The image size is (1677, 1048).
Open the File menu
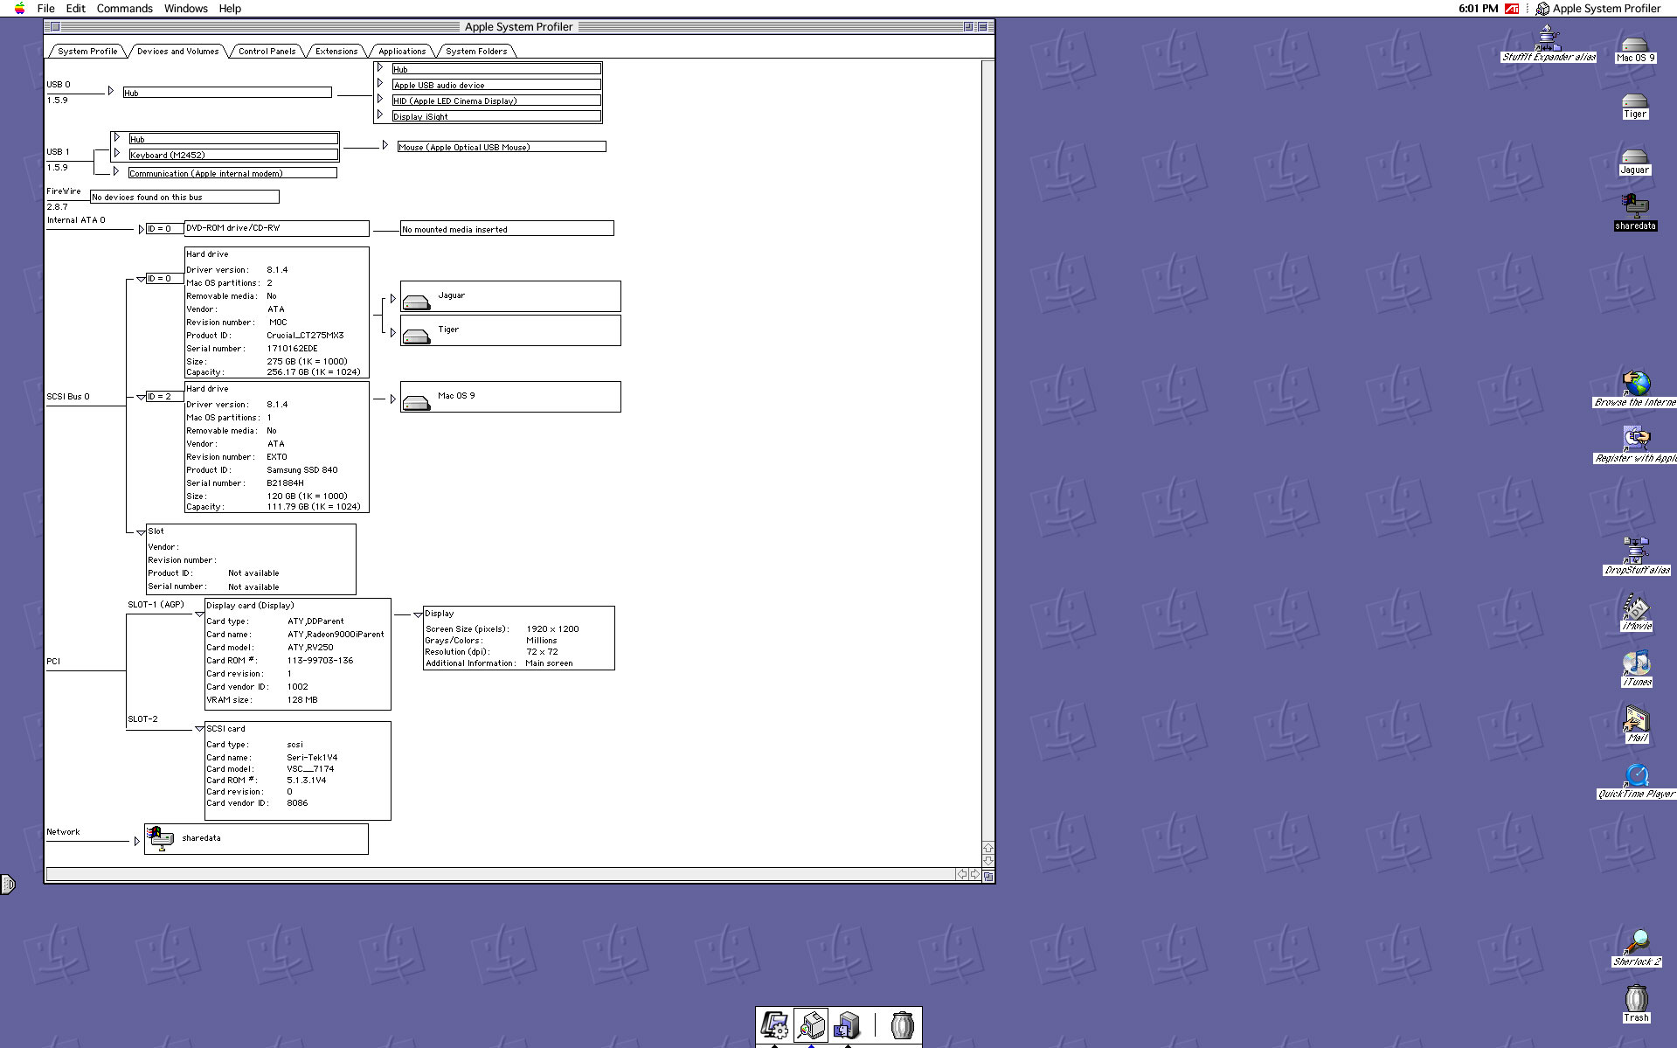(46, 9)
